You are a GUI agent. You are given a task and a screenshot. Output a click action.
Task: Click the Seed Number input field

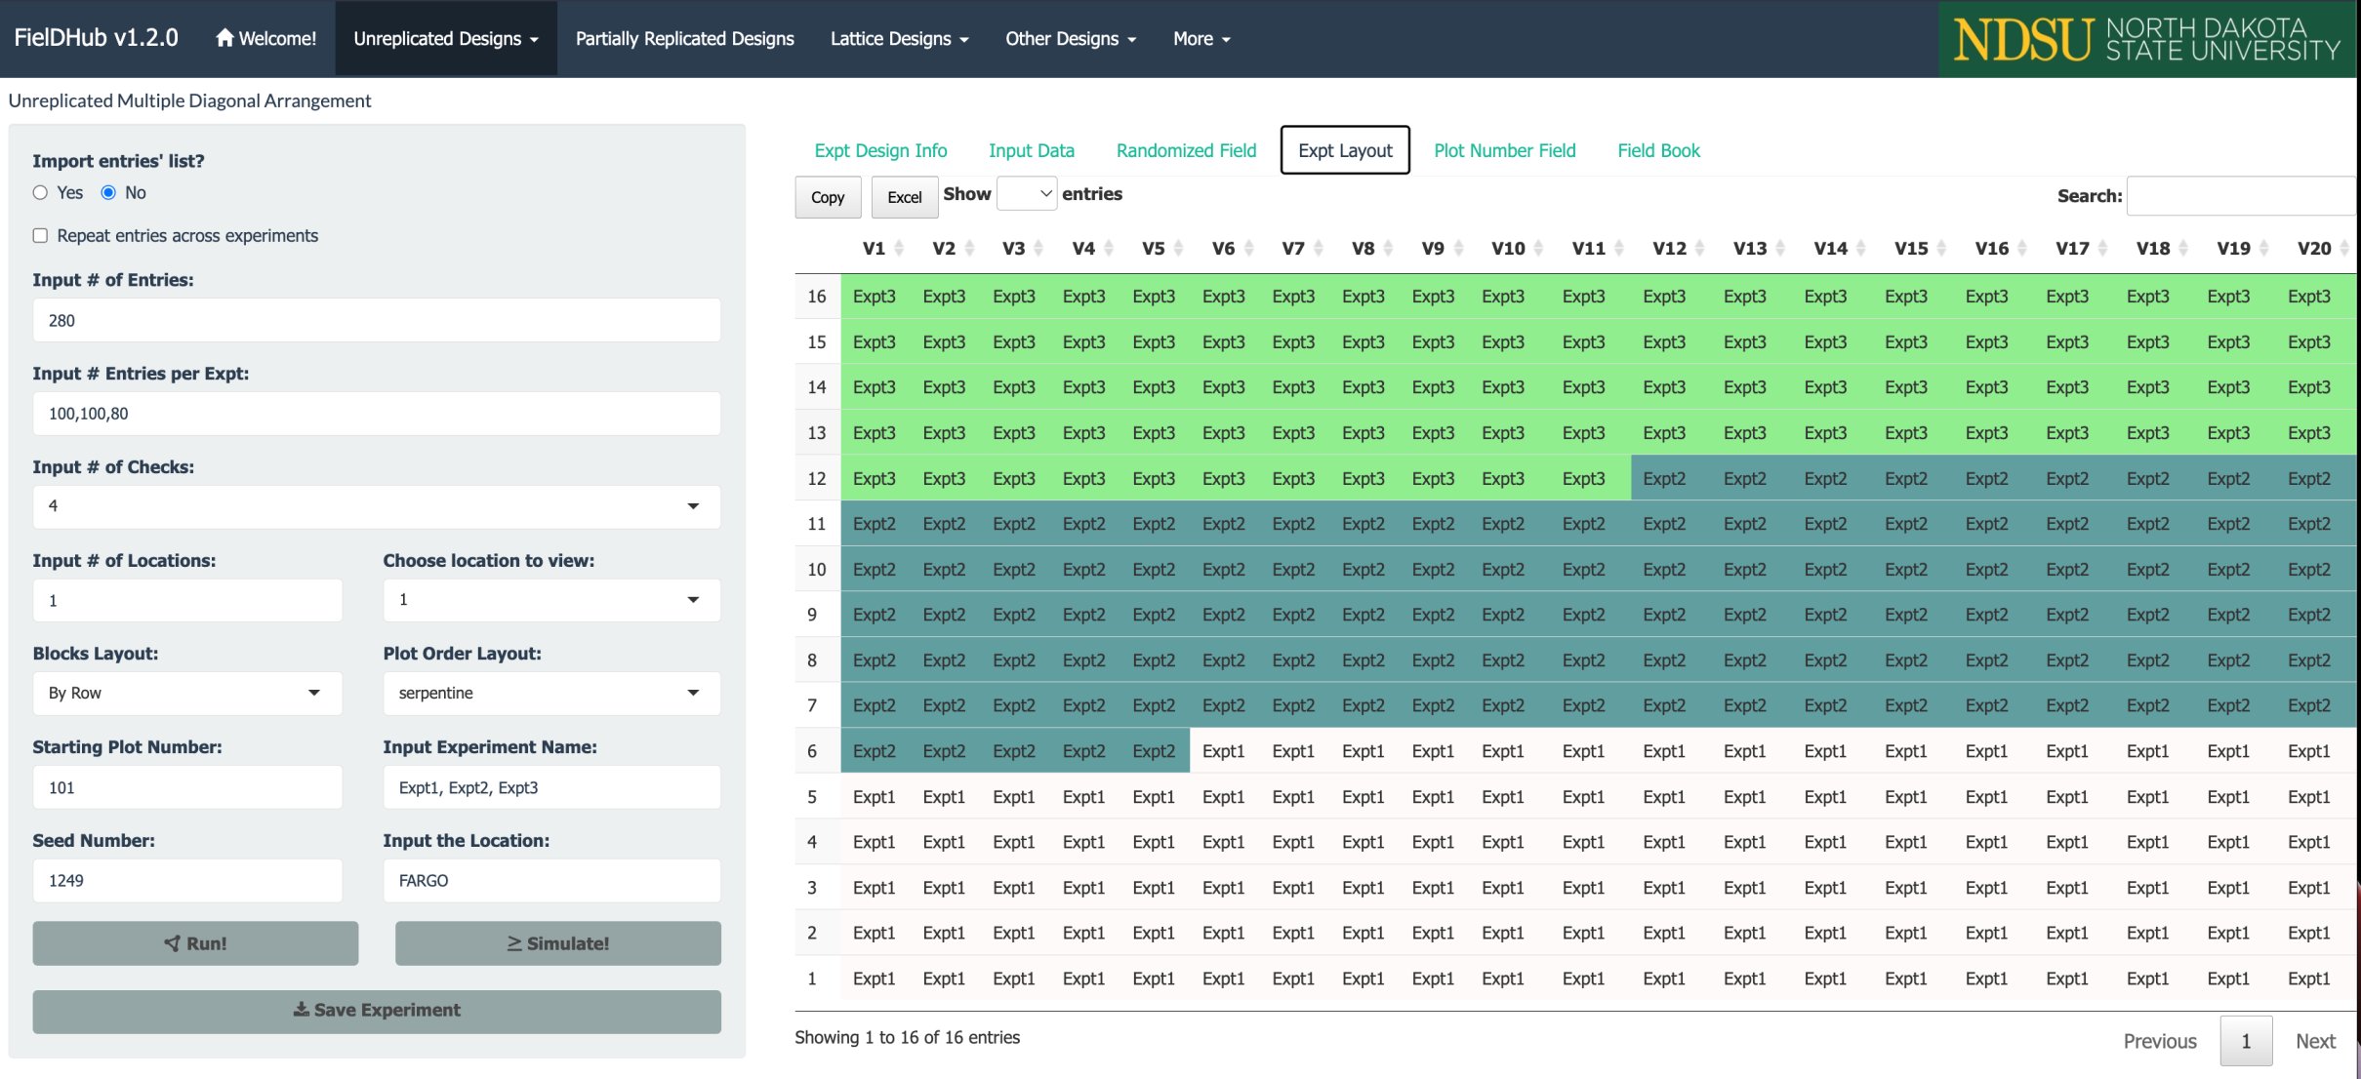click(186, 881)
